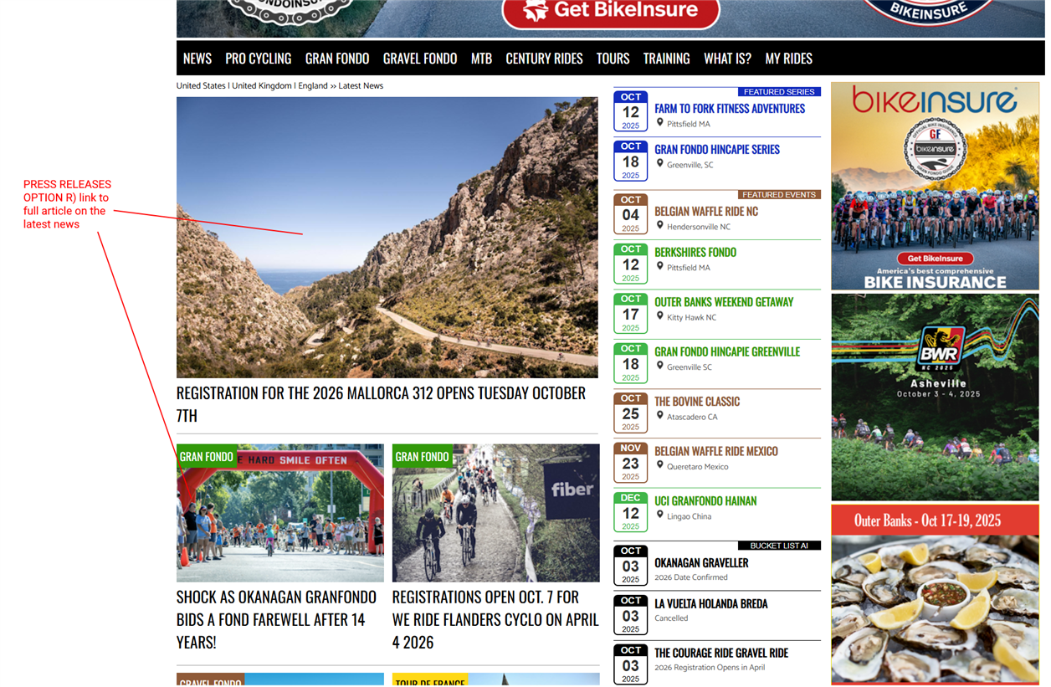Click the Oct 03 Okanagan Graveller date badge
Image resolution: width=1051 pixels, height=687 pixels.
pos(630,566)
